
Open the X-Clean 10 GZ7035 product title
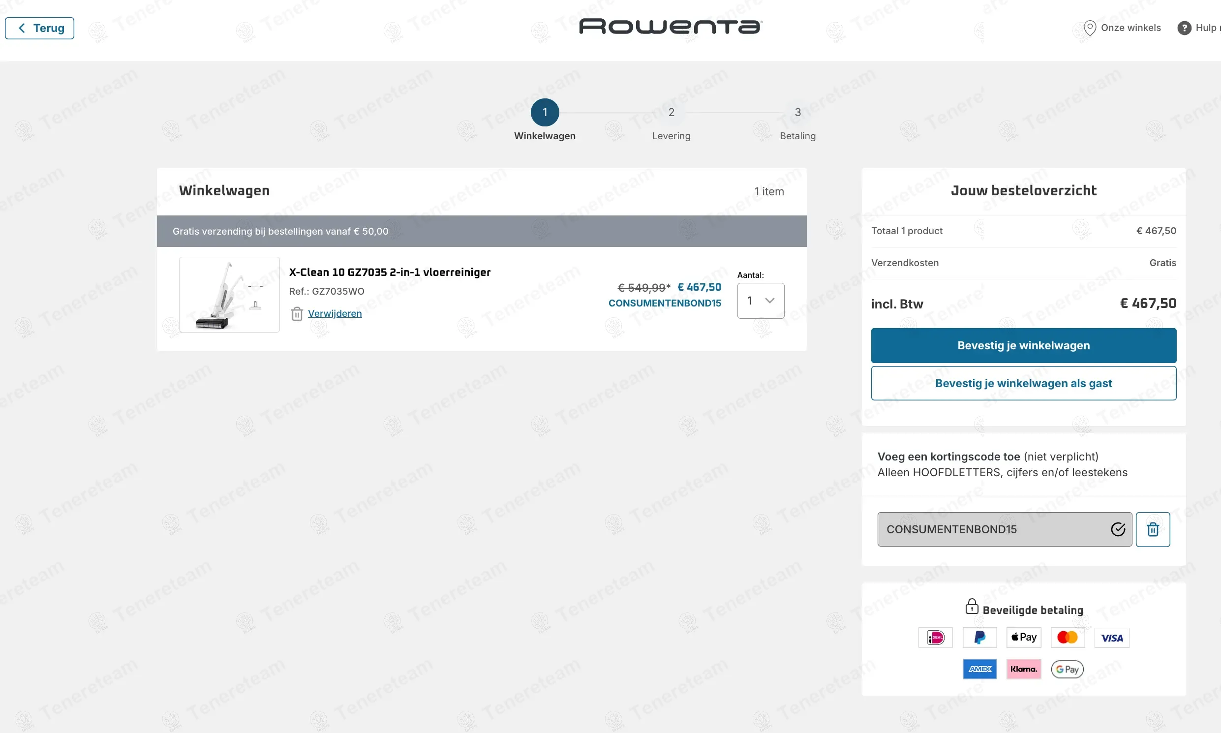390,272
